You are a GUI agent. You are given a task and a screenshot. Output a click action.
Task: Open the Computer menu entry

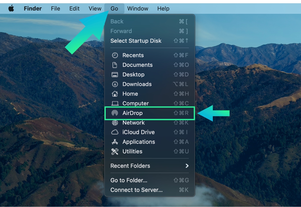(x=135, y=103)
